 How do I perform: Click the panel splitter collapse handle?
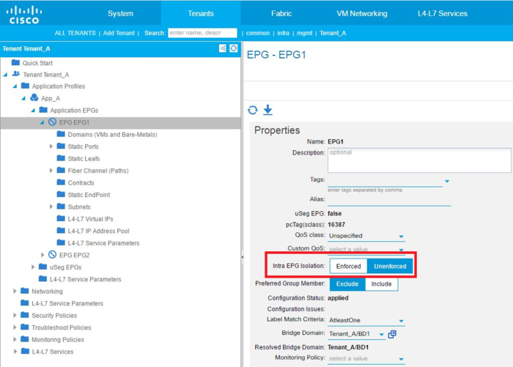coord(242,257)
